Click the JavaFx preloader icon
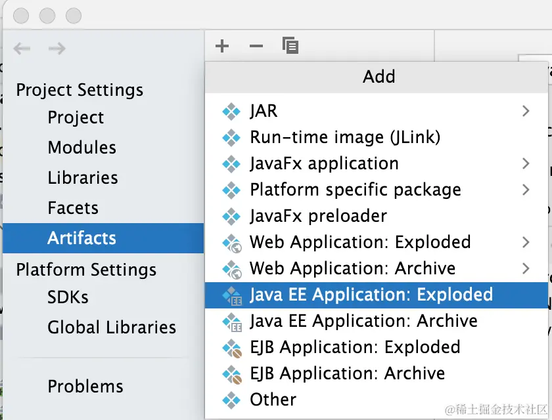The height and width of the screenshot is (420, 552). pos(231,216)
